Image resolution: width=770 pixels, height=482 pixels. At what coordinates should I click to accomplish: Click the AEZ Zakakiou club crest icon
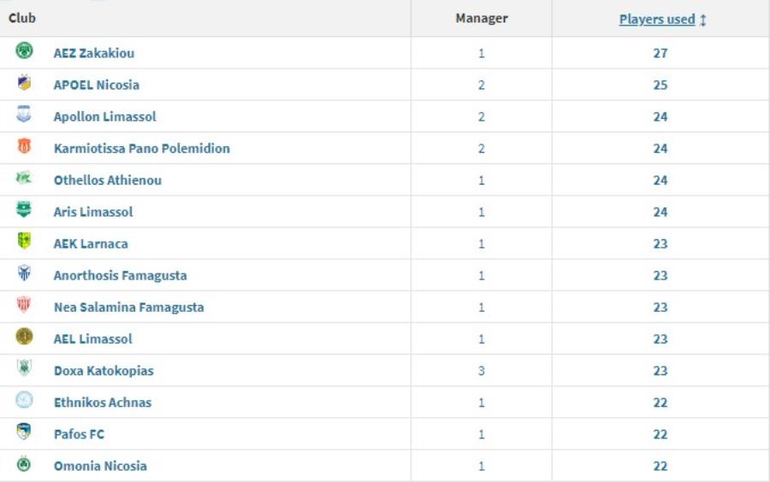[24, 51]
